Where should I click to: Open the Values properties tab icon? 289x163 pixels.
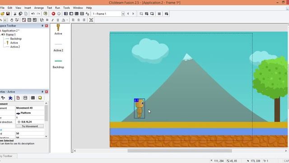[x=25, y=98]
